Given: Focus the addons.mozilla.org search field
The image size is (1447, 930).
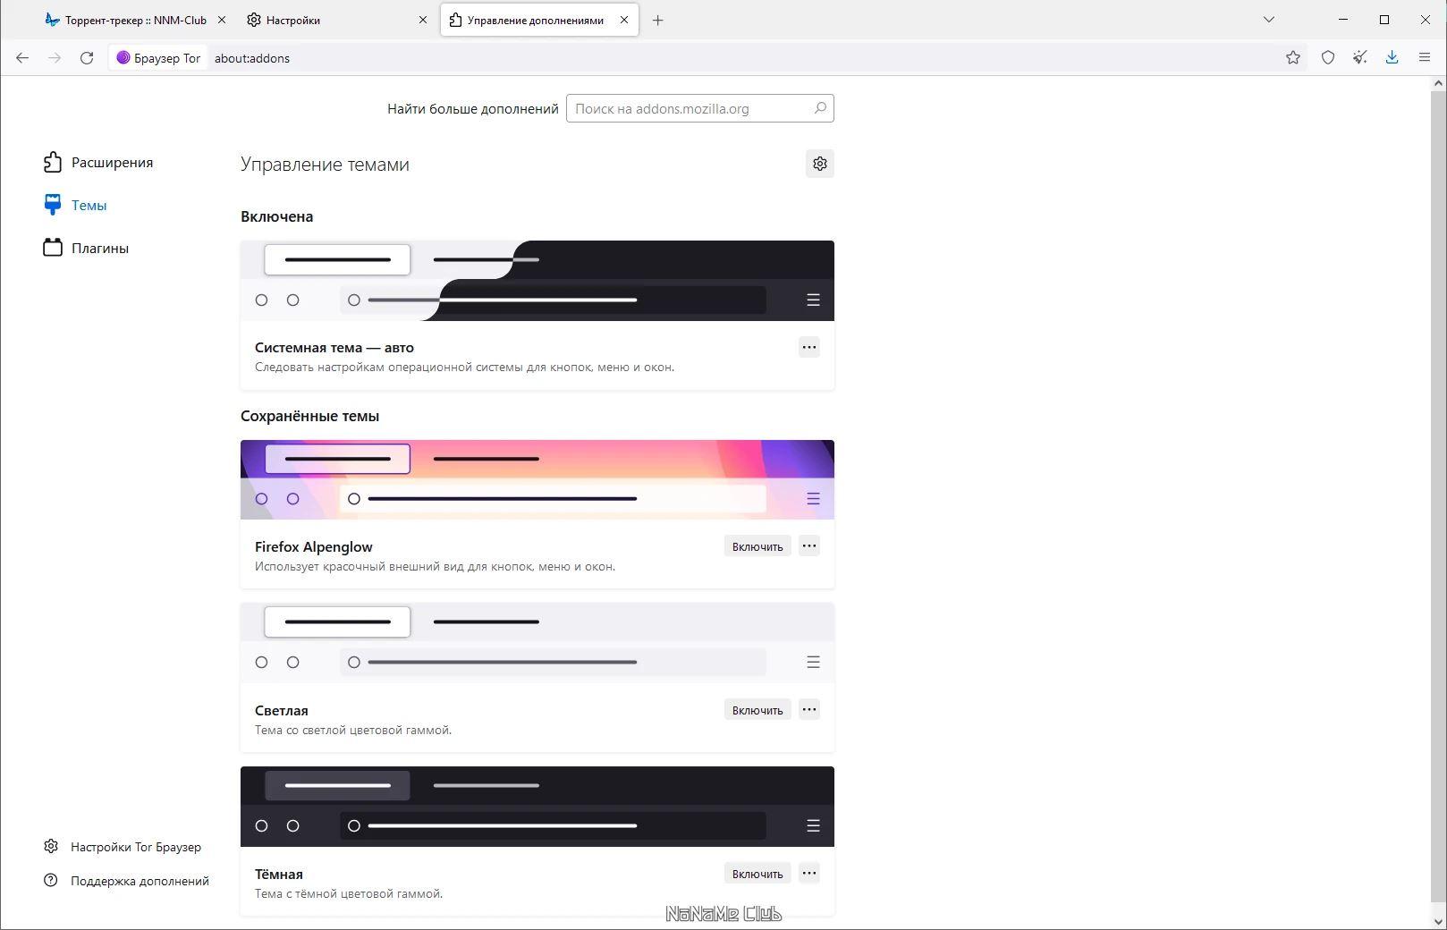Looking at the screenshot, I should click(x=700, y=108).
